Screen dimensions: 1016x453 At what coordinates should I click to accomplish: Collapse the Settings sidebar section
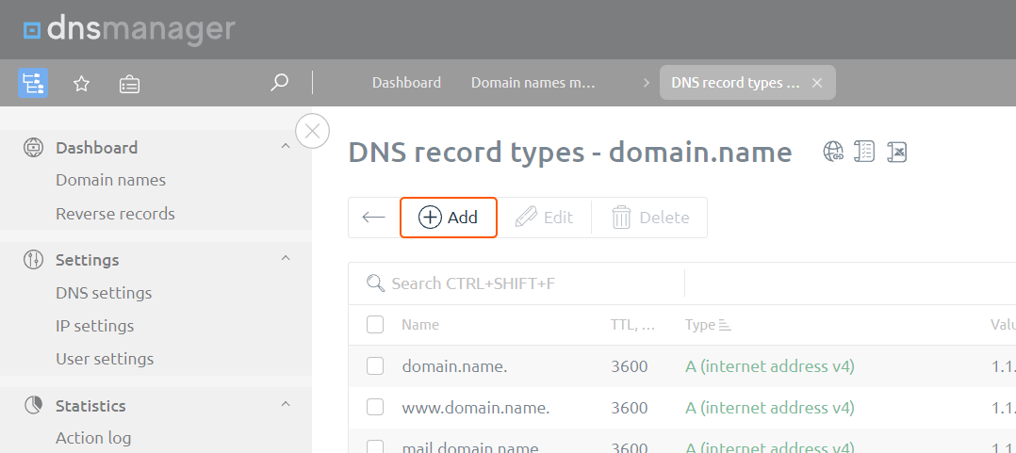click(x=285, y=258)
